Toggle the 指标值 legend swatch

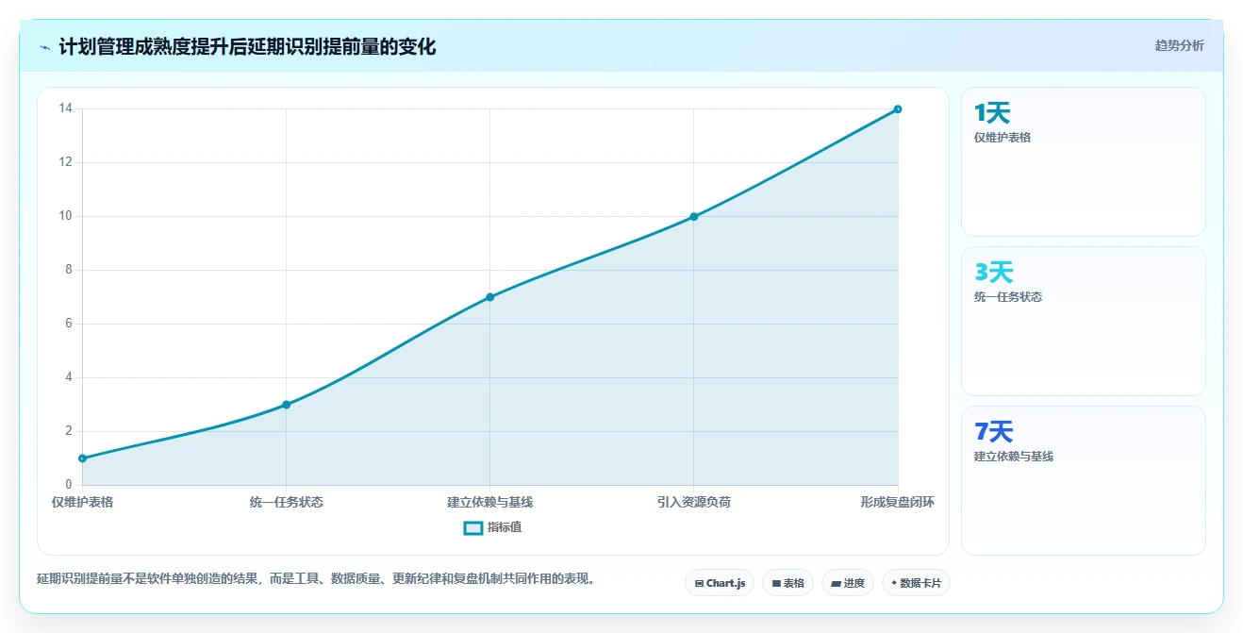473,527
